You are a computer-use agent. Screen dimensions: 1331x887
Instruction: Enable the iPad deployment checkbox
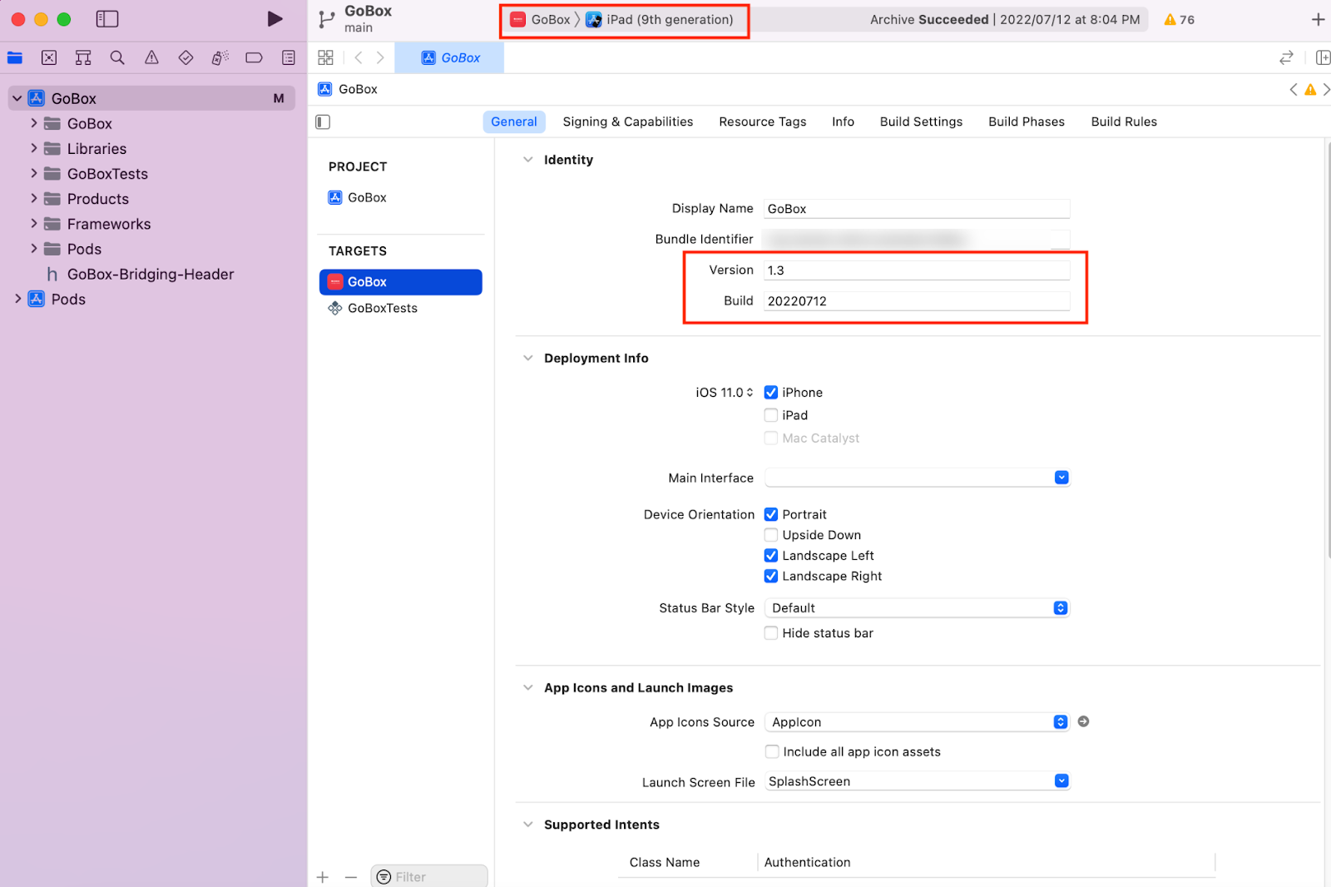click(771, 414)
